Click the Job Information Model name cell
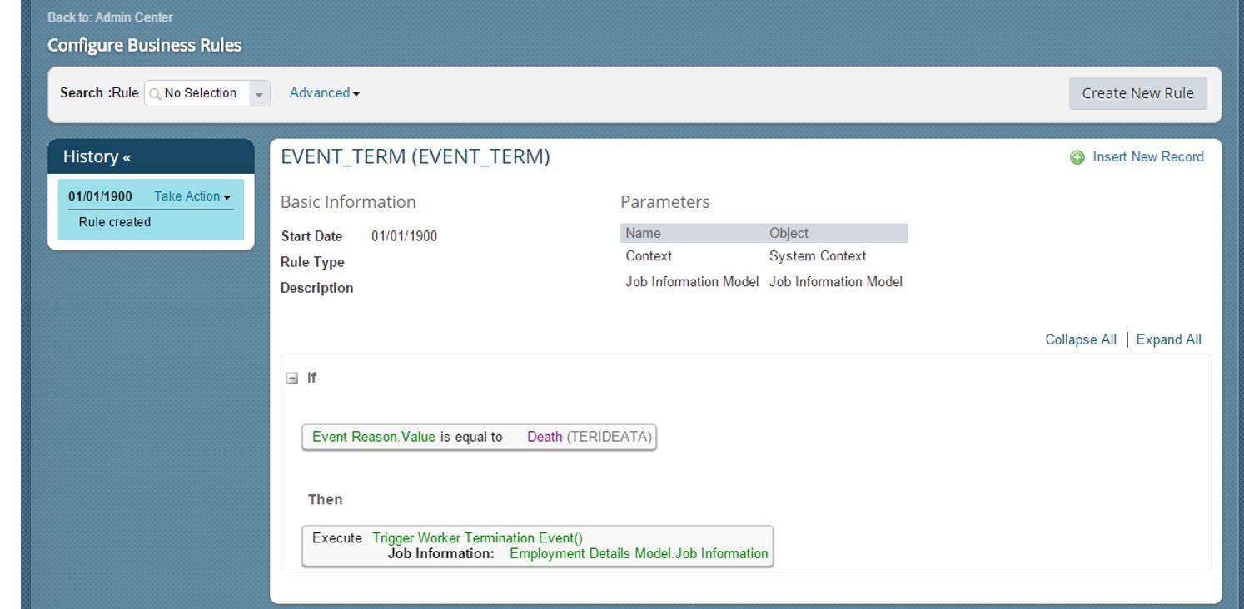1244x609 pixels. (692, 282)
